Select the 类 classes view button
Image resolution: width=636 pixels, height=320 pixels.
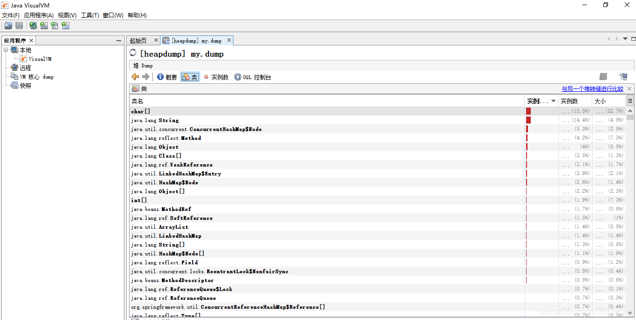pos(190,77)
